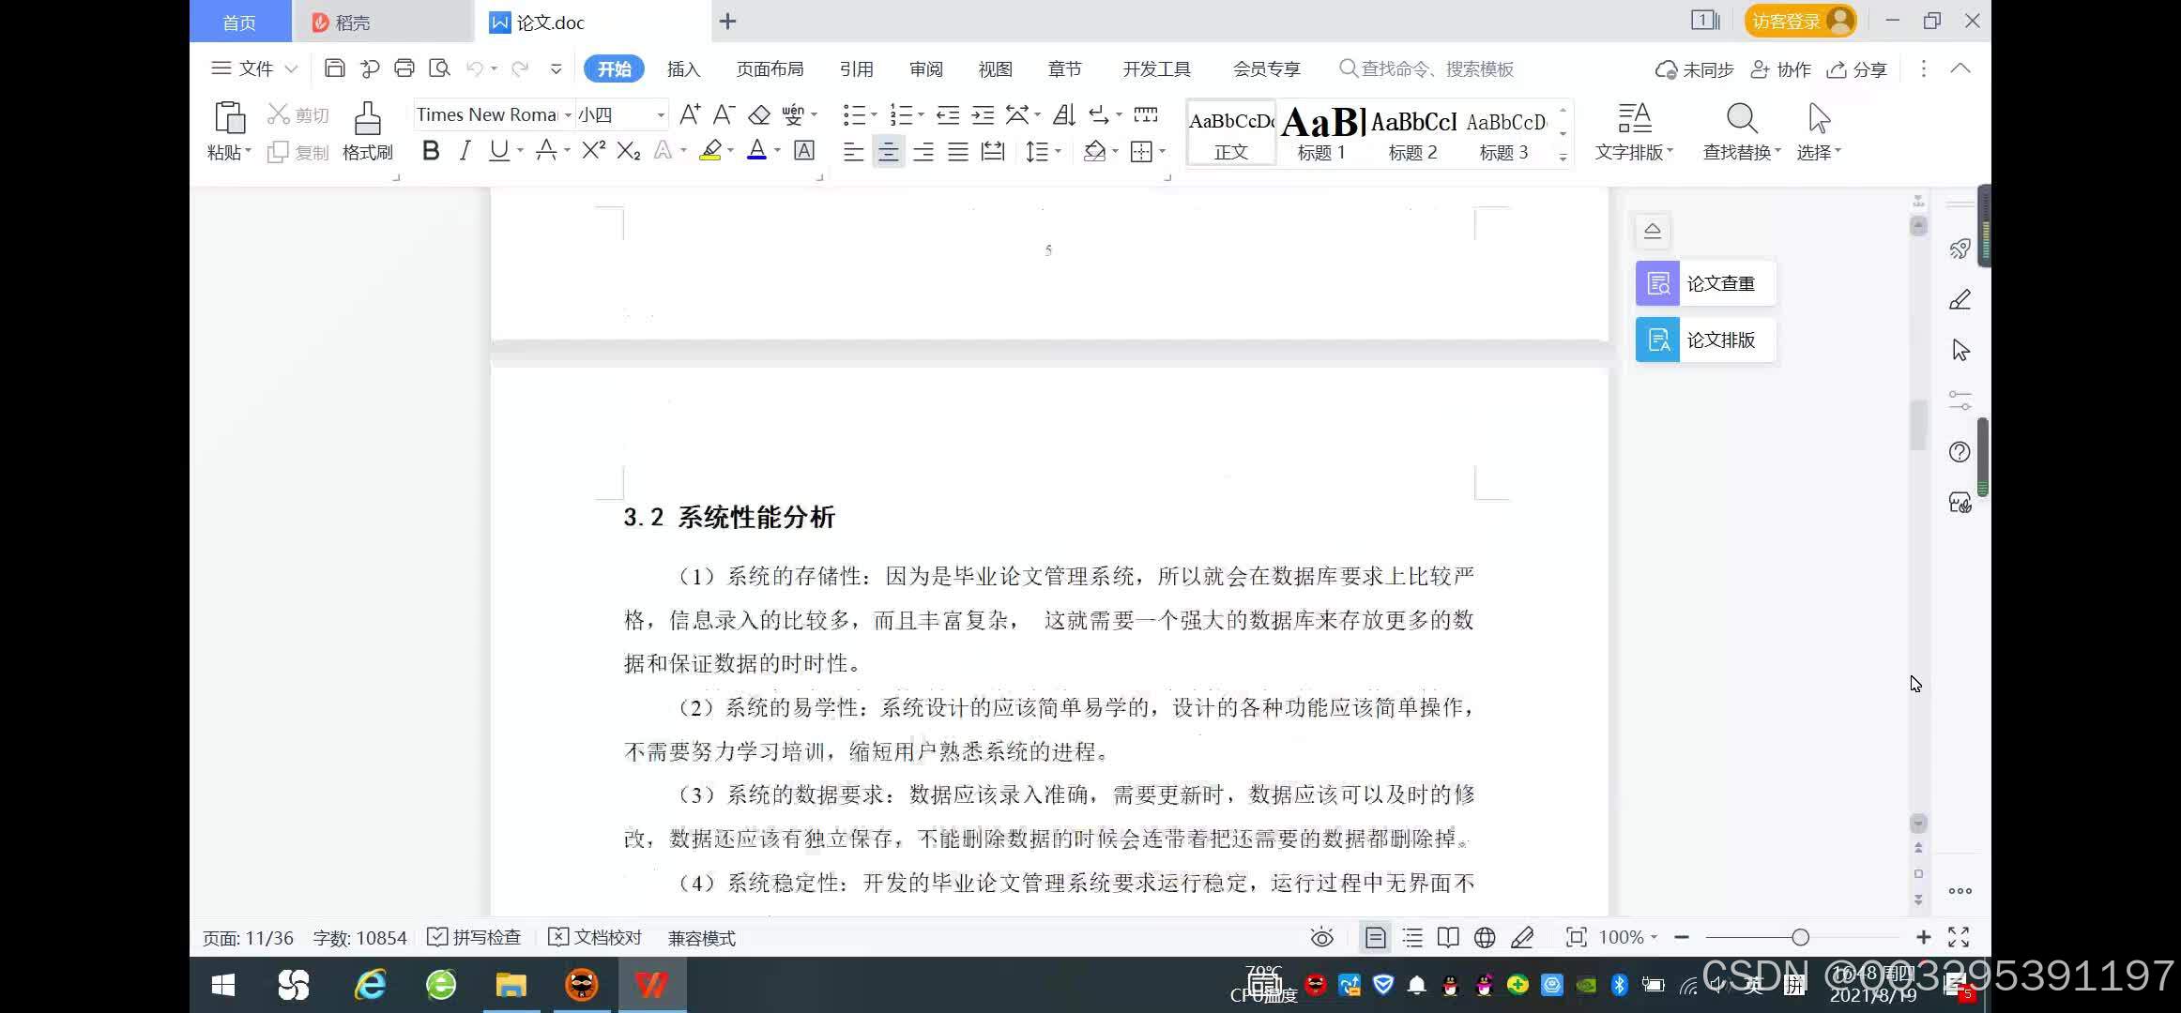Expand the styles gallery

pos(1563,157)
